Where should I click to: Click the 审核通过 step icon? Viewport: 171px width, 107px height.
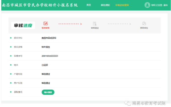click(x=95, y=24)
